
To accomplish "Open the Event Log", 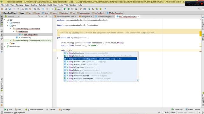I will [x=177, y=110].
